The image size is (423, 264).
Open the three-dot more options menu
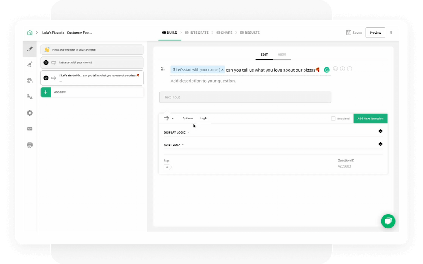391,33
